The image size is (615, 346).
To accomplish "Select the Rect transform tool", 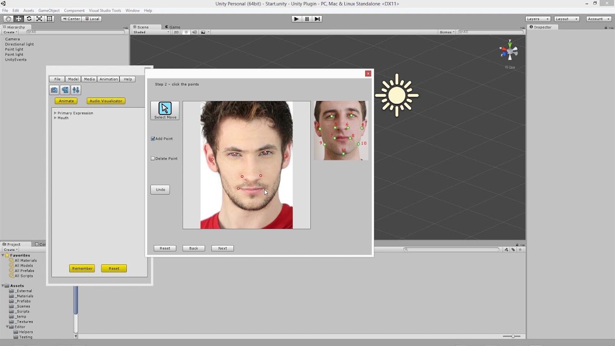I will point(49,18).
